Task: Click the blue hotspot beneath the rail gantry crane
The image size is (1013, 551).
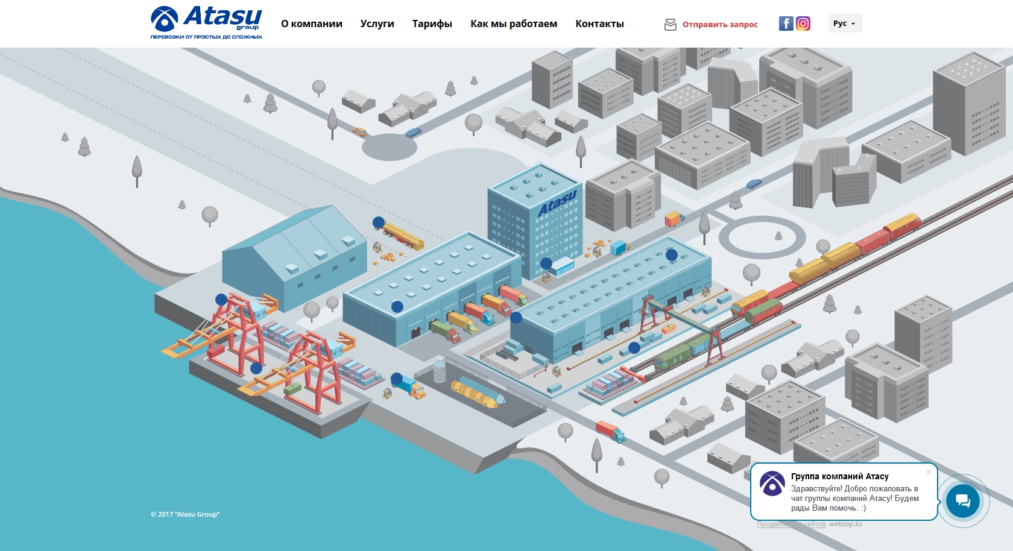Action: click(x=634, y=348)
